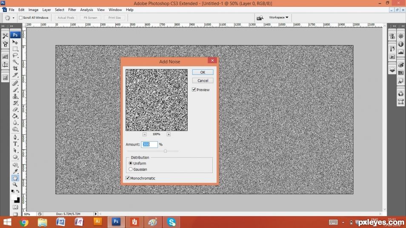
Task: Select the Lasso tool
Action: coord(15,55)
